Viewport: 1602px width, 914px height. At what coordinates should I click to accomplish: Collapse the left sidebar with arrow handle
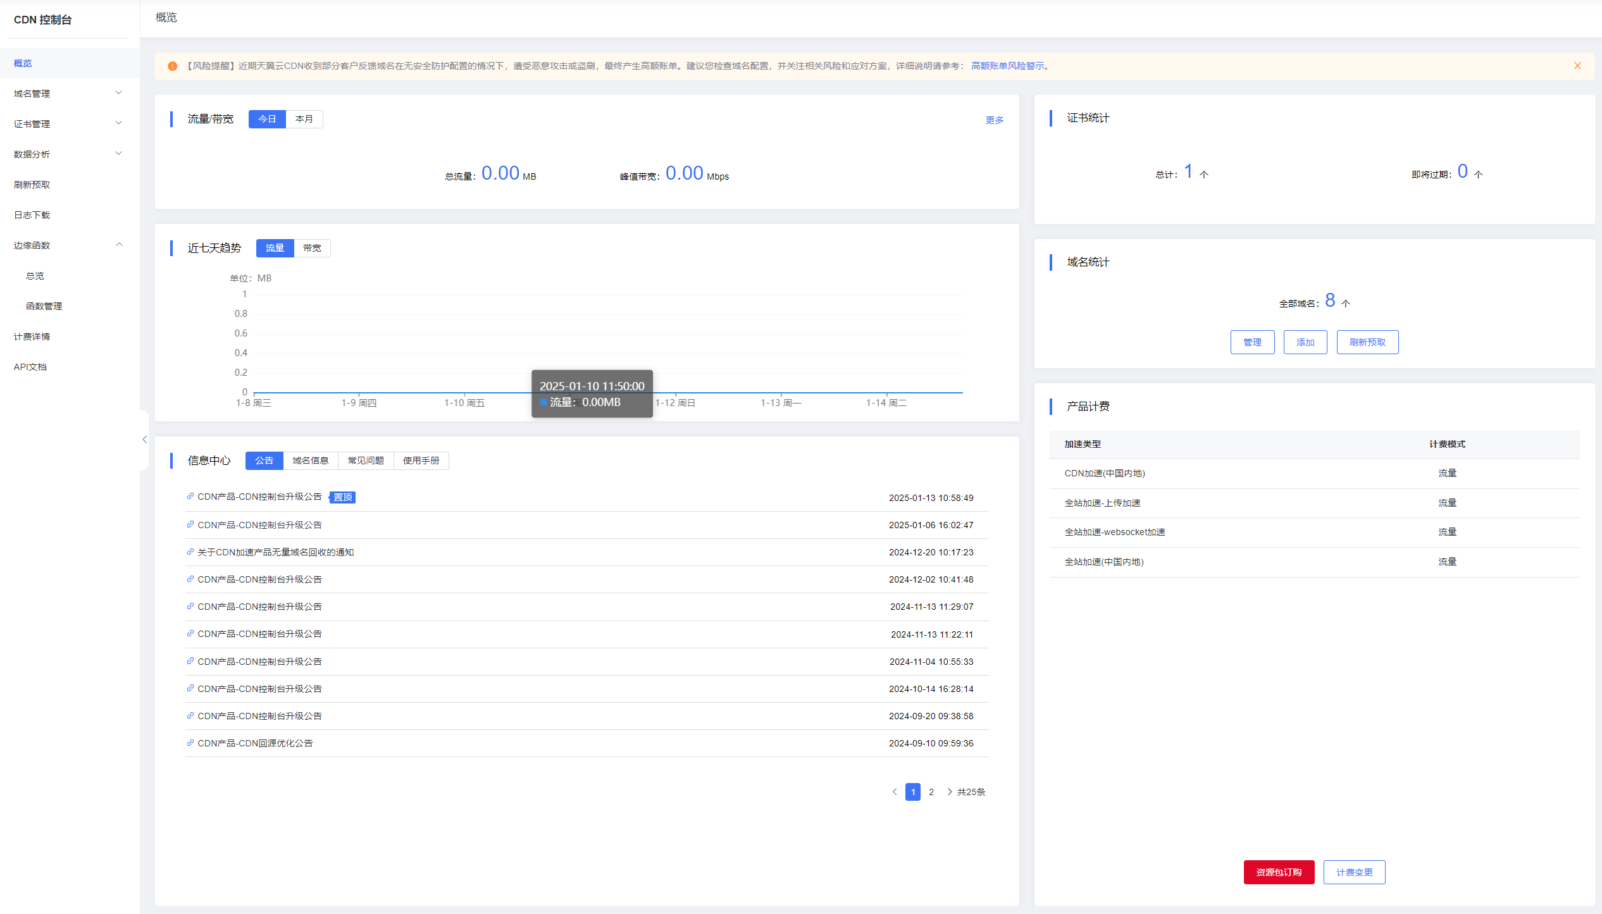pyautogui.click(x=144, y=440)
